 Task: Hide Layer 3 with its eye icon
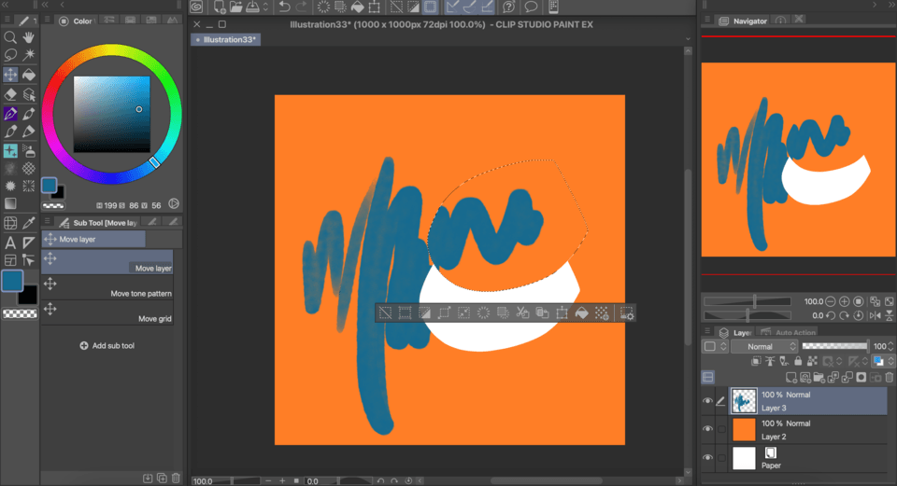click(x=707, y=401)
